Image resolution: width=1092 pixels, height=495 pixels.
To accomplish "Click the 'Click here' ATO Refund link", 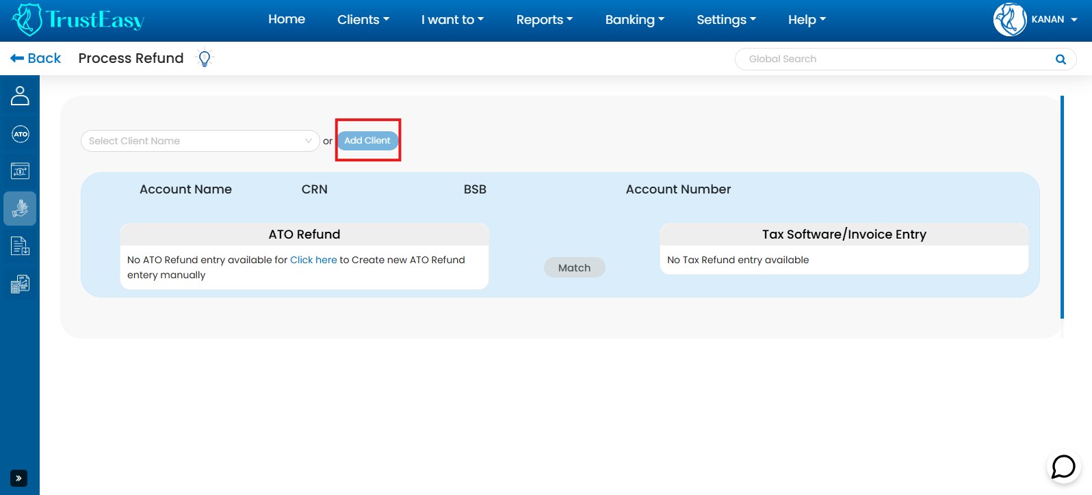I will [x=313, y=260].
